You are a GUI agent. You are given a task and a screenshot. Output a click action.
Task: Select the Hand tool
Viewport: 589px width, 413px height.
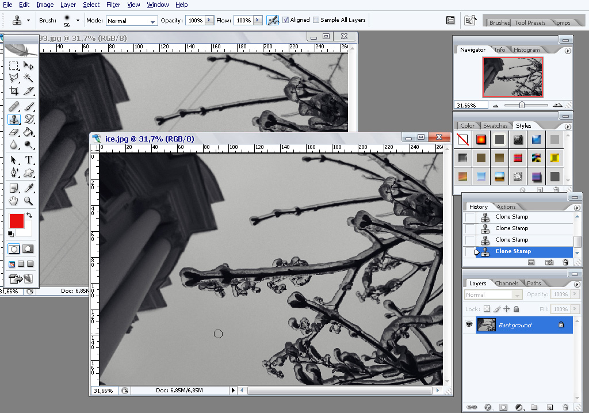click(x=14, y=201)
